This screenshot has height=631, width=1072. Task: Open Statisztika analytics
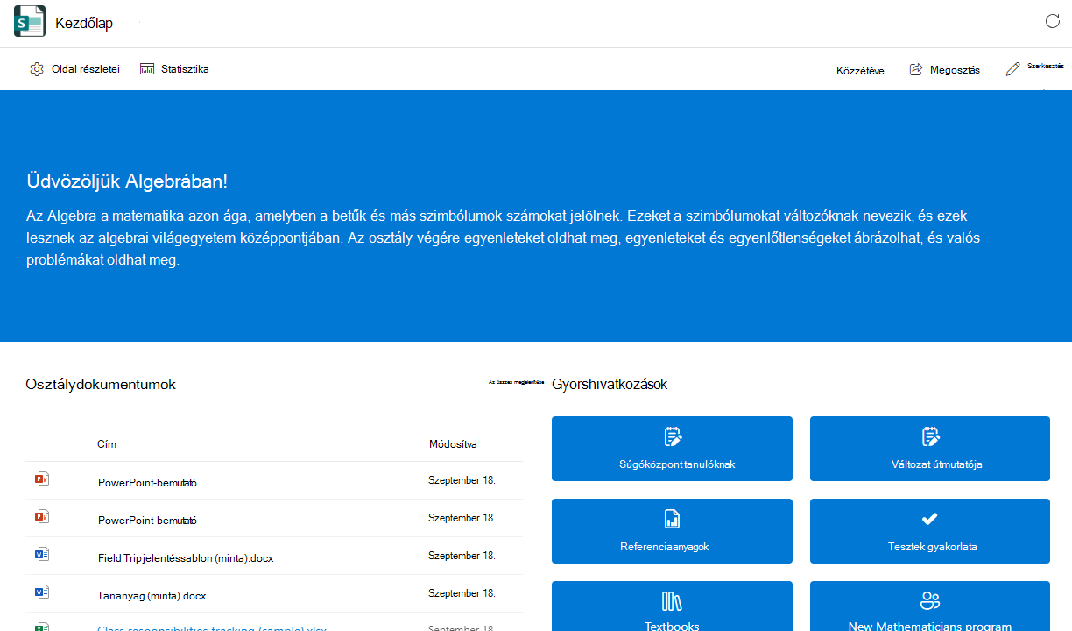click(174, 69)
